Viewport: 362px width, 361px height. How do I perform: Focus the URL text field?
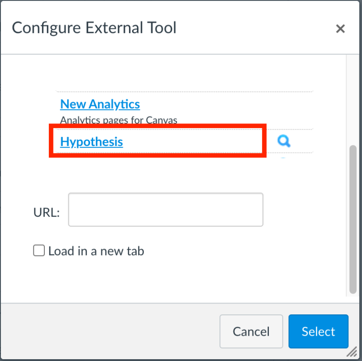166,209
